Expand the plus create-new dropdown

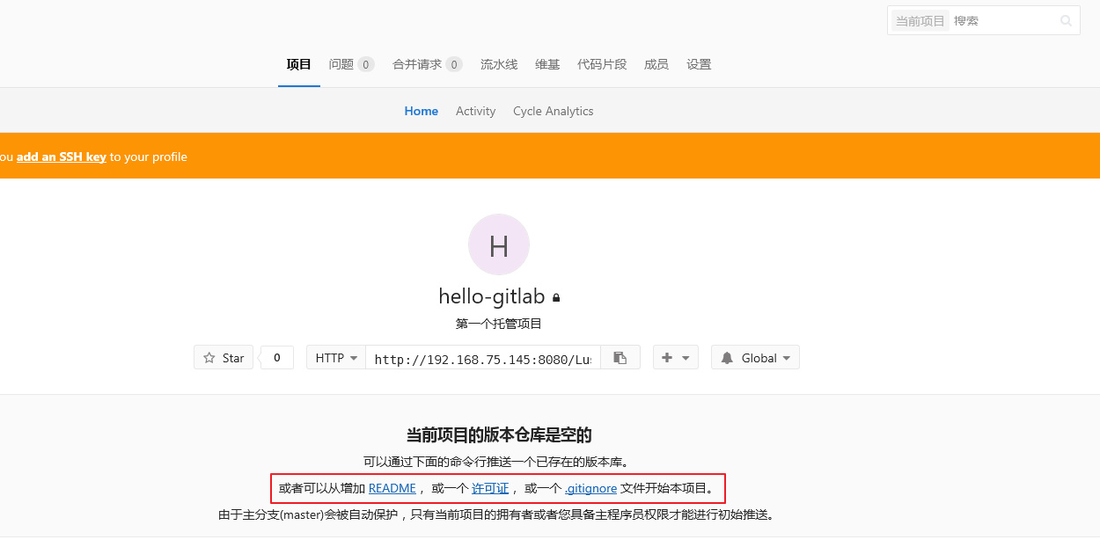675,358
